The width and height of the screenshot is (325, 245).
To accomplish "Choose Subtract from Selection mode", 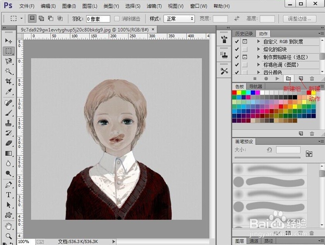I will [51, 19].
